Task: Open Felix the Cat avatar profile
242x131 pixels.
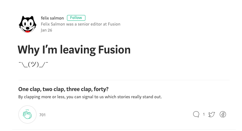Action: click(27, 24)
